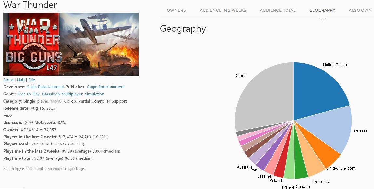Click the Geography: section heading

point(184,29)
